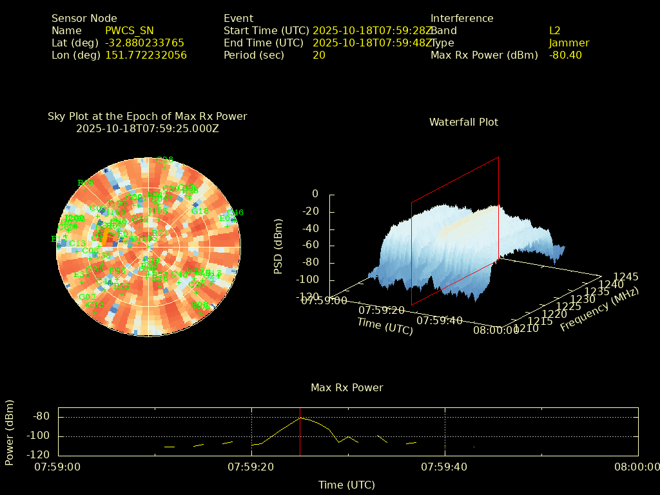Click the event period value 20

(318, 55)
